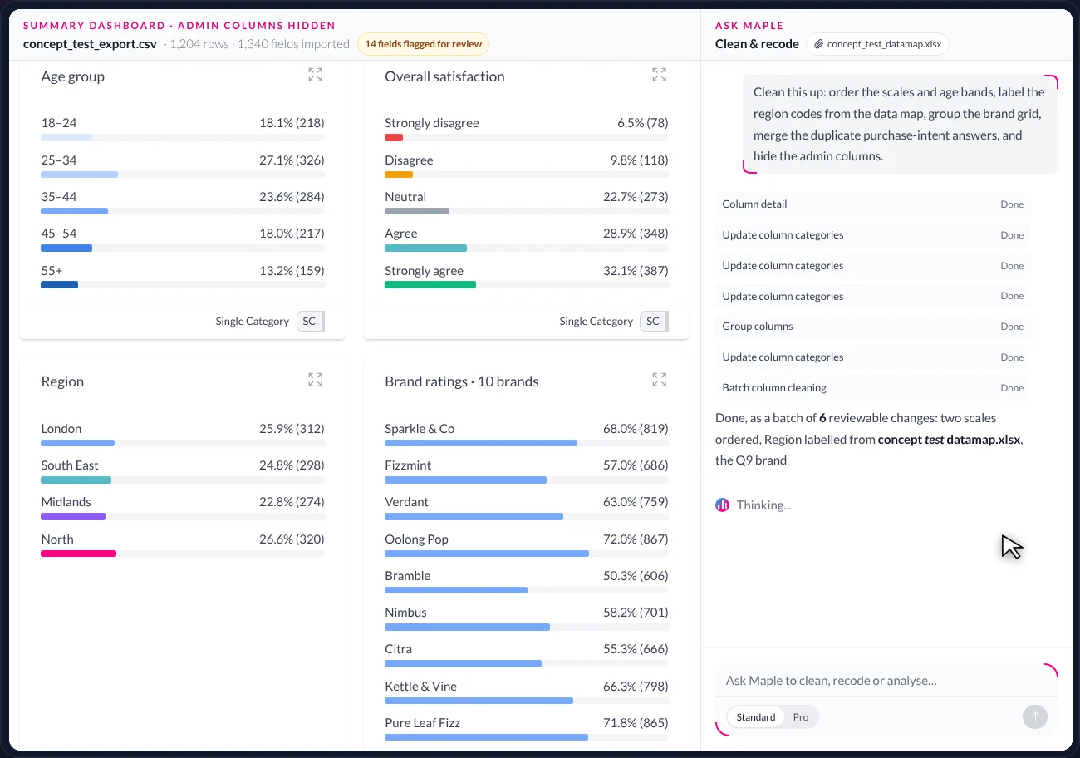Image resolution: width=1080 pixels, height=758 pixels.
Task: Expand the Age group chart card
Action: pos(315,76)
